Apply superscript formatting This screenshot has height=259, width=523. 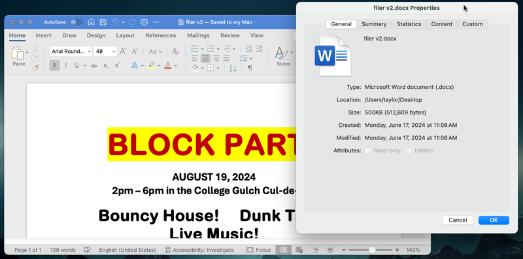pos(117,65)
